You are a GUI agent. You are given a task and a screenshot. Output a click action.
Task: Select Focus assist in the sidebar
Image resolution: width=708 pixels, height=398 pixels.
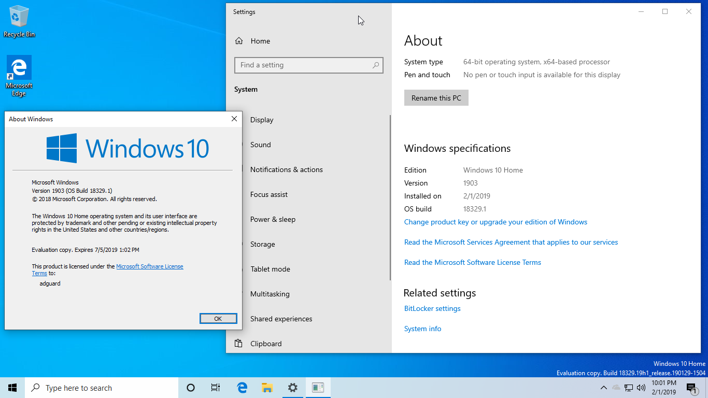[x=269, y=194]
